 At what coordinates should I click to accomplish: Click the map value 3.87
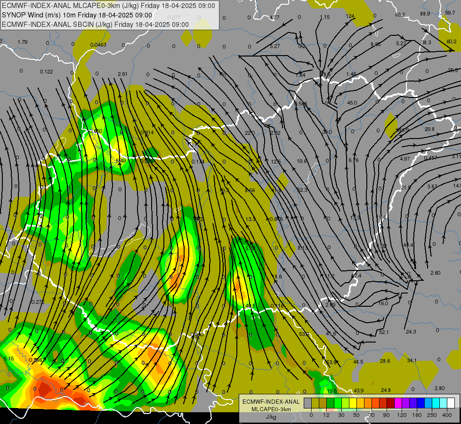(x=432, y=186)
